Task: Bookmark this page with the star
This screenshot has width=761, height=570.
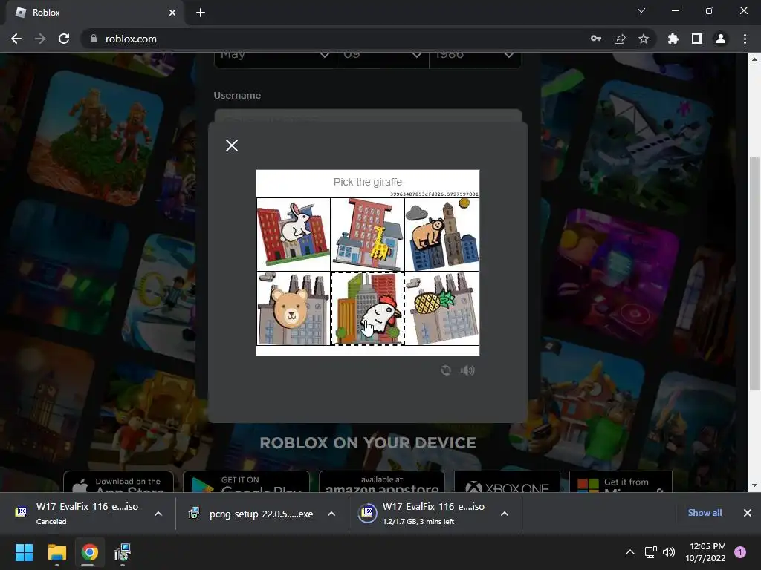Action: point(644,39)
